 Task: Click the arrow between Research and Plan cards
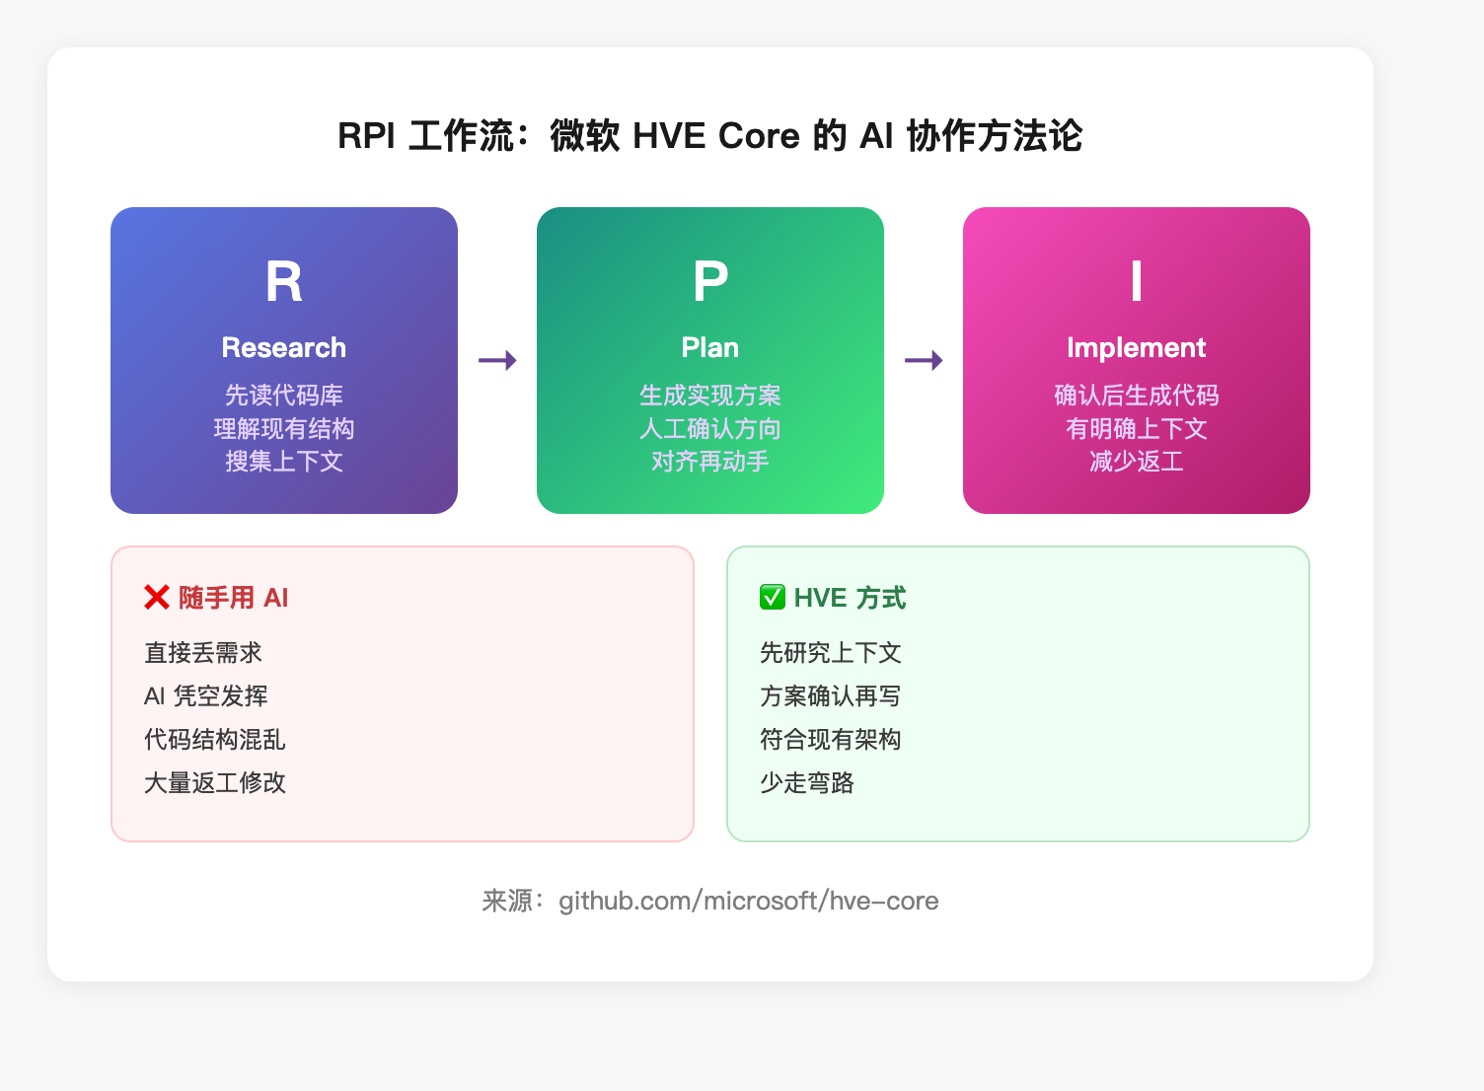pyautogui.click(x=497, y=360)
